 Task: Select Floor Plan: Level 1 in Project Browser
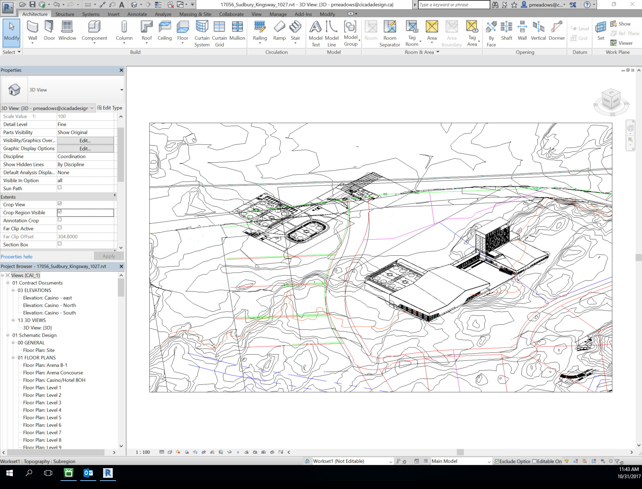[42, 388]
